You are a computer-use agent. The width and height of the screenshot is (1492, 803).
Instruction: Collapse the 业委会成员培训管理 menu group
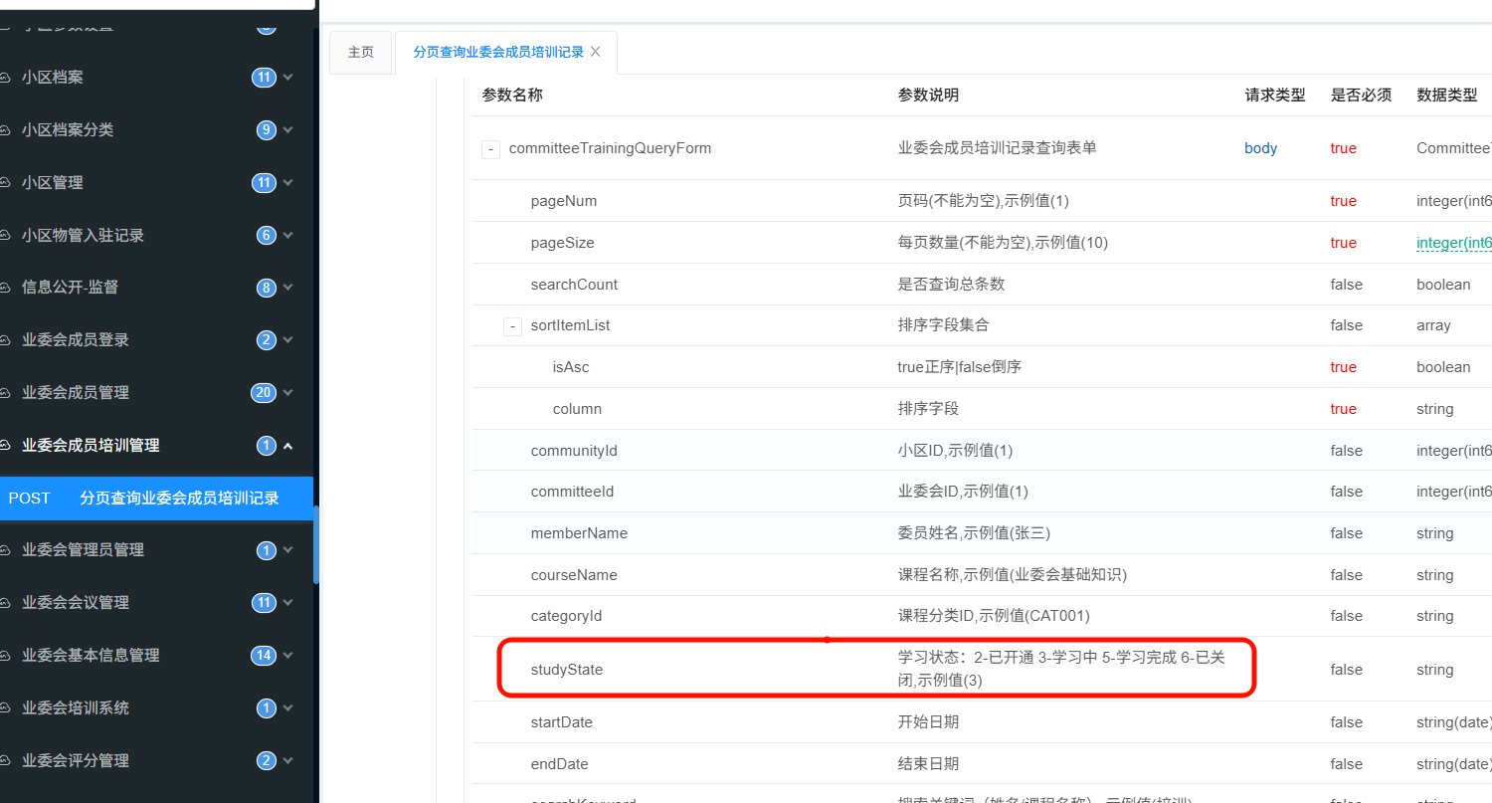coord(288,446)
